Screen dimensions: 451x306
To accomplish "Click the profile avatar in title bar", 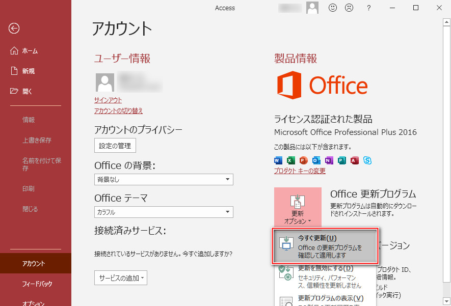I will [x=312, y=8].
